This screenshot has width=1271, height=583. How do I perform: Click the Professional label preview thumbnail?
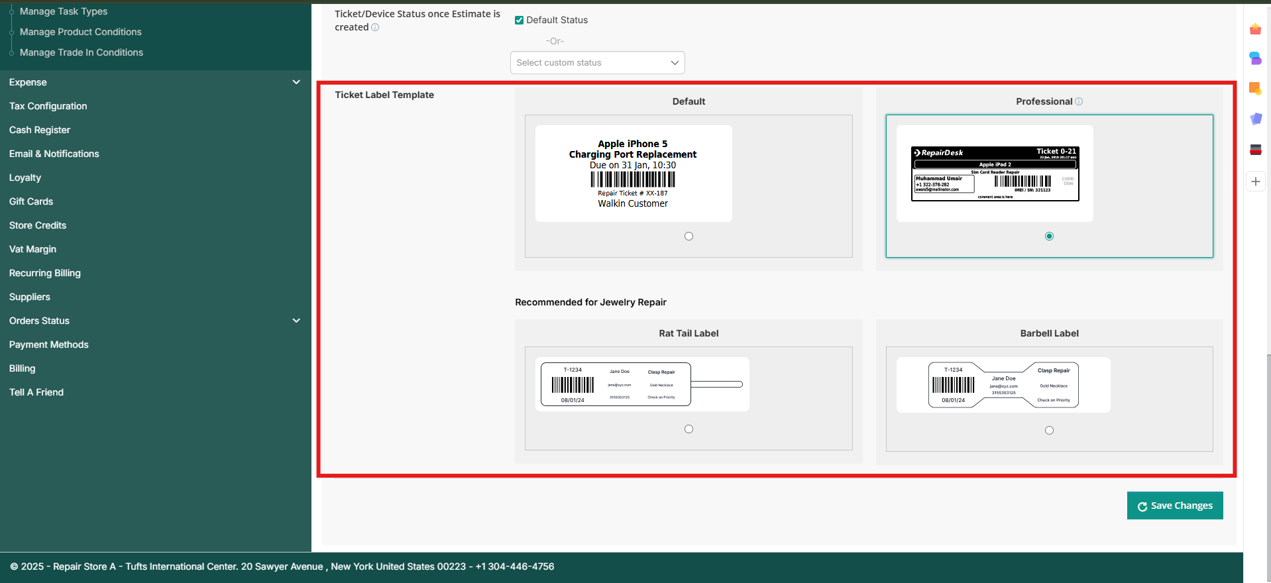tap(995, 174)
